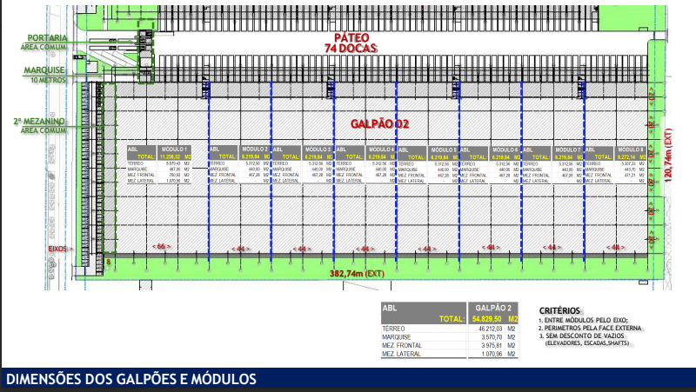Click the CRITÉRIOS heading
The image size is (696, 392).
(560, 309)
